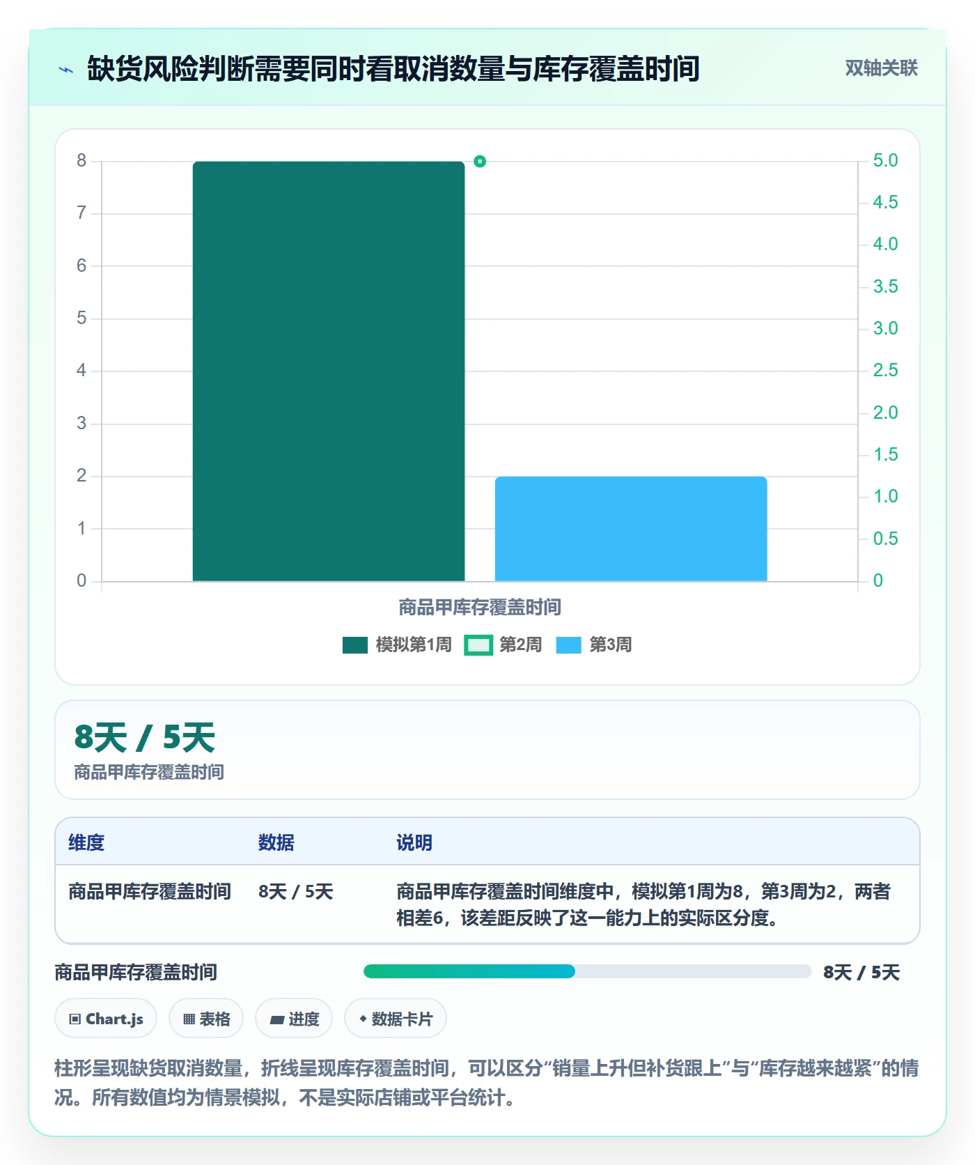Select the 进度 chip

[294, 1019]
